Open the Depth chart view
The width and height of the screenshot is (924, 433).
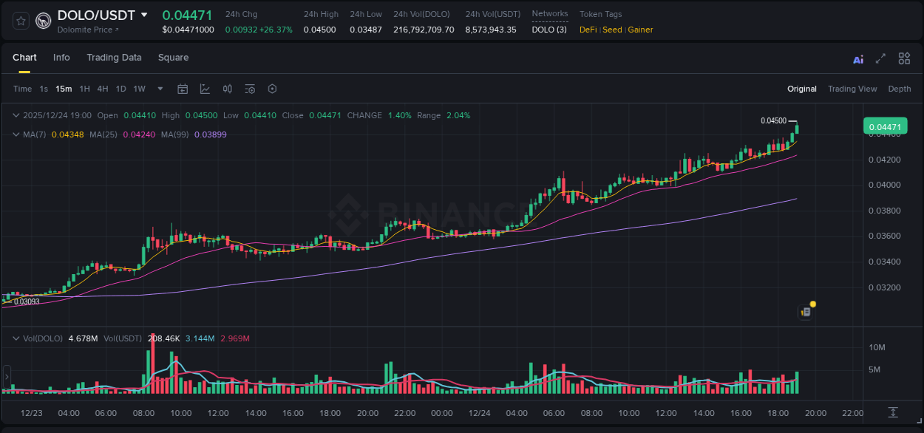coord(900,89)
